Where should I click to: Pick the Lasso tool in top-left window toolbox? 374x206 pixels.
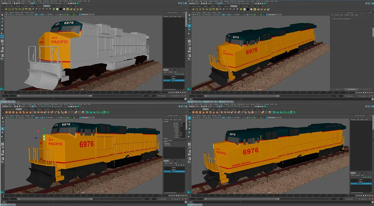(2, 19)
